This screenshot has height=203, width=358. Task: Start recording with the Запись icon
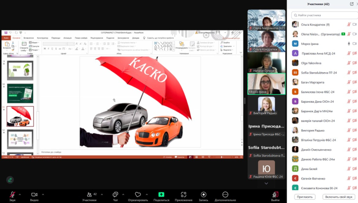pos(203,194)
